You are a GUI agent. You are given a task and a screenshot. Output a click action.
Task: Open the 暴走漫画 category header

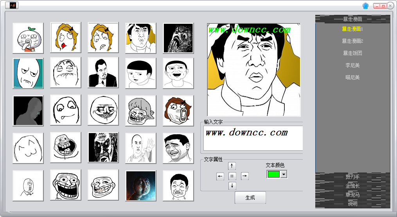click(352, 19)
